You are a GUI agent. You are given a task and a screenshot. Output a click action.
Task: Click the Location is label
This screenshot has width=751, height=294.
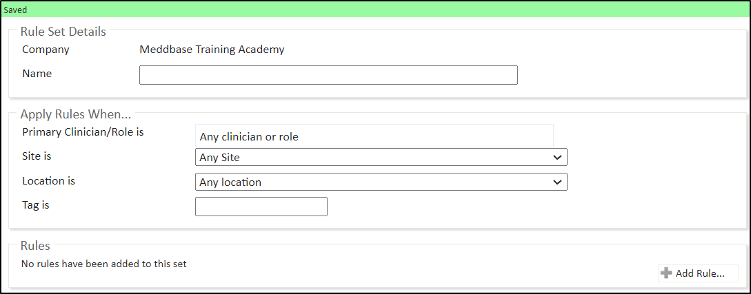tap(48, 180)
